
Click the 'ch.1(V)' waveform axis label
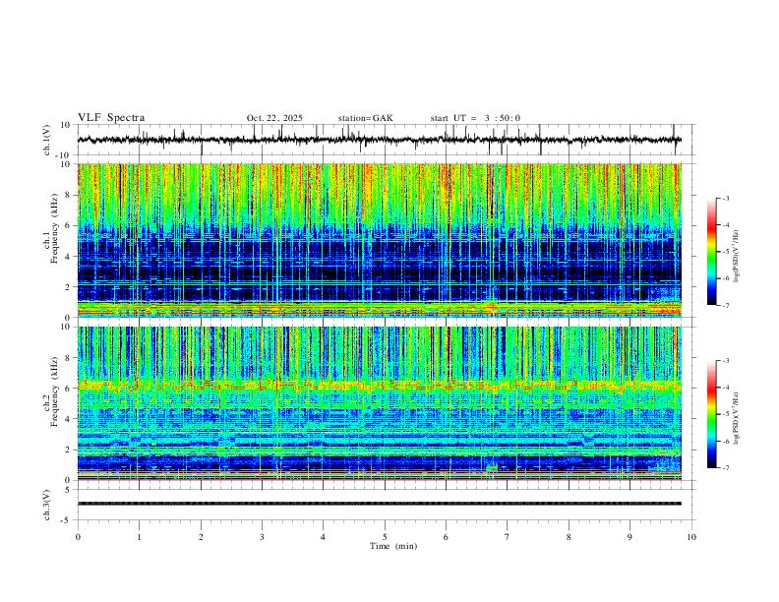47,140
